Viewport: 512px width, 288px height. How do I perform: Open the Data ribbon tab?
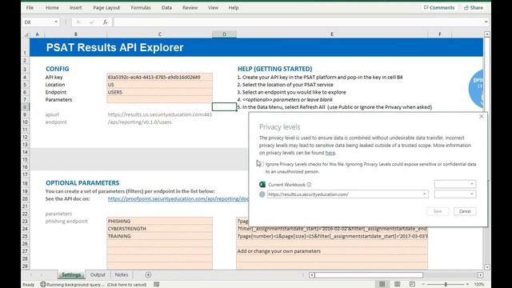click(166, 7)
